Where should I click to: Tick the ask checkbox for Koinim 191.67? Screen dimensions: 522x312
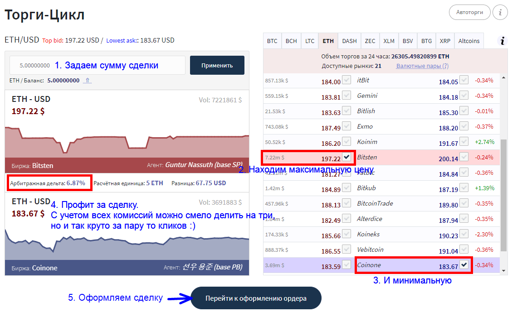click(464, 142)
